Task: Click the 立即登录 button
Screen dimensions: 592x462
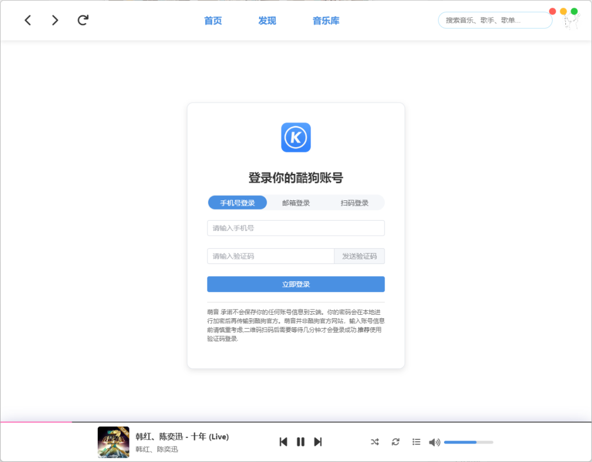Action: (x=296, y=284)
